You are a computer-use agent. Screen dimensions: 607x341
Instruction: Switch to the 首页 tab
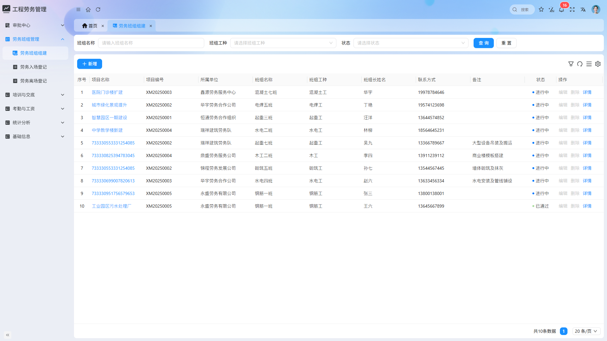pos(90,26)
